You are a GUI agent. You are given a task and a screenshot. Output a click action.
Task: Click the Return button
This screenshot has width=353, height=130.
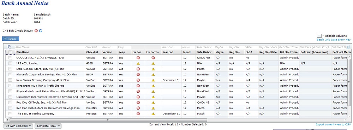pos(11,39)
